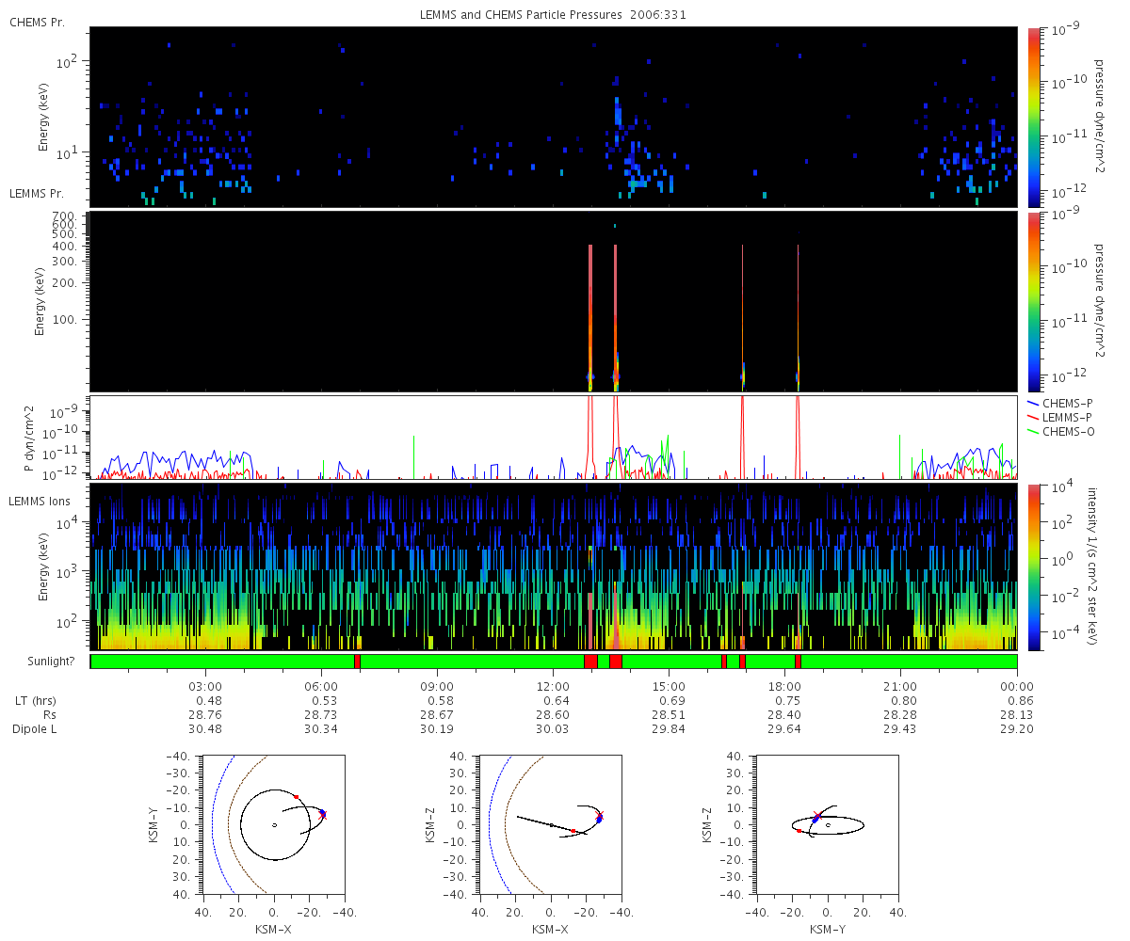
Task: Click the LEMMS pressure panel color bar
Action: [1034, 302]
